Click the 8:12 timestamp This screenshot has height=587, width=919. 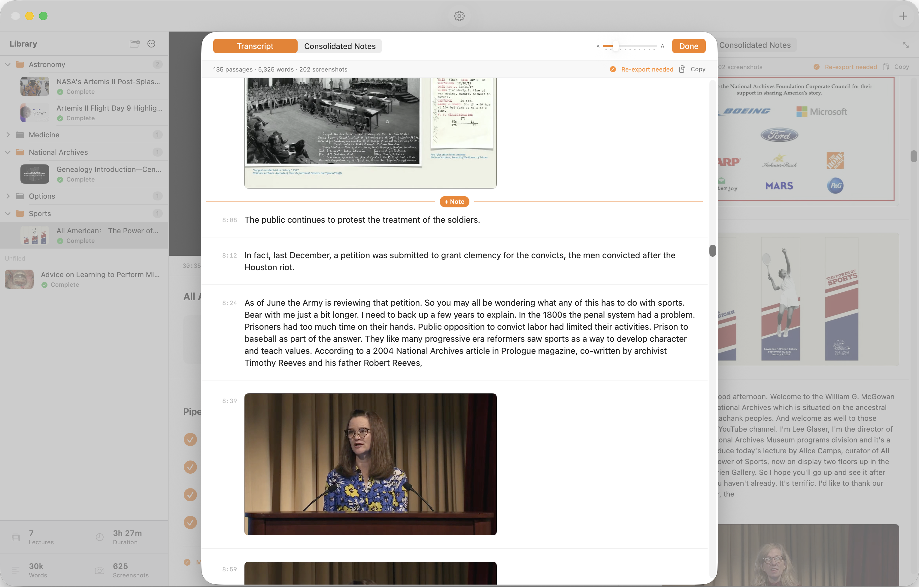click(x=229, y=255)
